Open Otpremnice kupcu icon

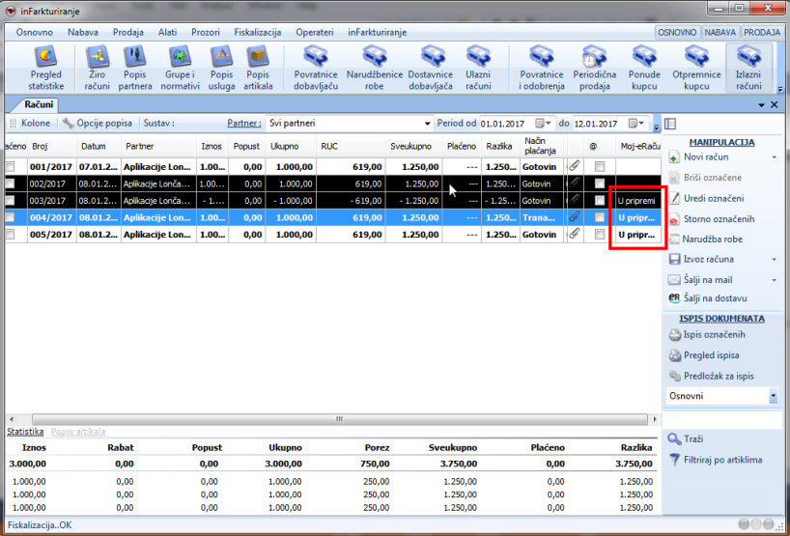[696, 68]
